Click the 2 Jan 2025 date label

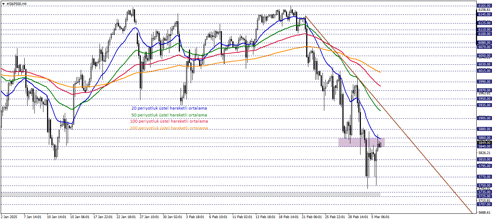coord(9,217)
